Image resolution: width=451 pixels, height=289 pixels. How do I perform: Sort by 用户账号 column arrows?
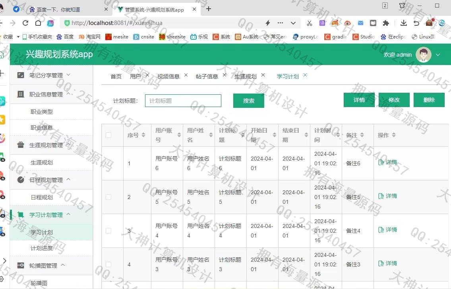click(179, 135)
